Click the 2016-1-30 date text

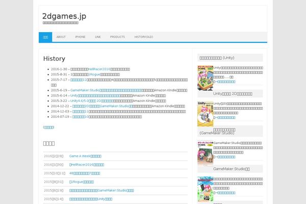pos(59,69)
